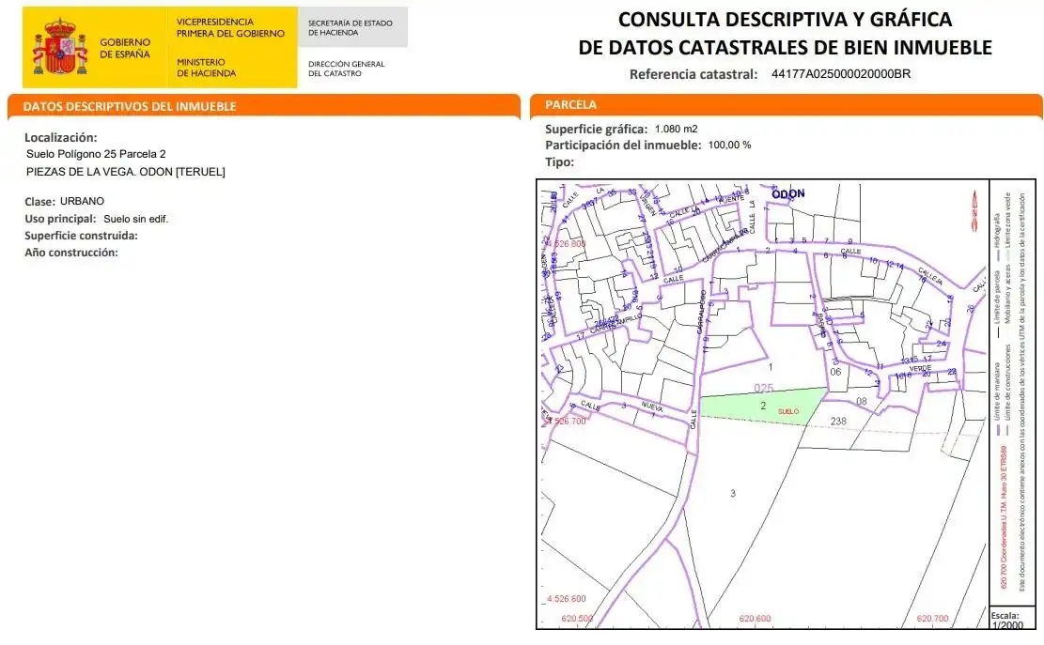The image size is (1044, 645).
Task: Click the 'NUEVA' street label on map
Action: pyautogui.click(x=652, y=405)
